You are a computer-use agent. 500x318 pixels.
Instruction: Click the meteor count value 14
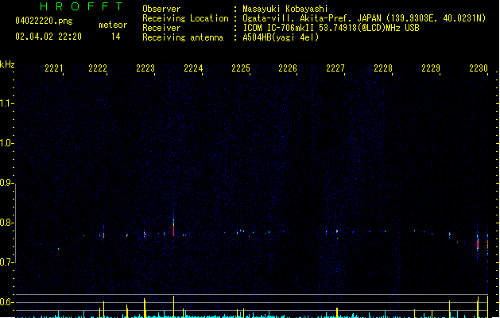pyautogui.click(x=116, y=37)
